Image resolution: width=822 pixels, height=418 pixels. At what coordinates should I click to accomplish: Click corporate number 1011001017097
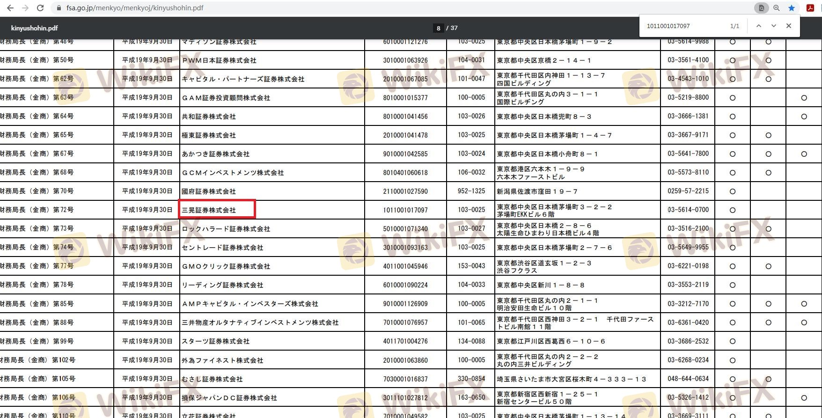405,210
